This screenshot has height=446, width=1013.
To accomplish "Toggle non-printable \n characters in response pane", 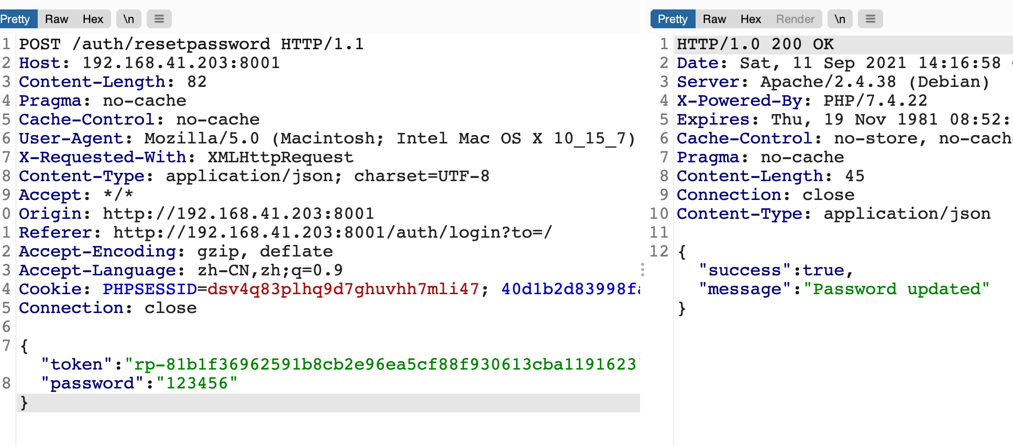I will click(840, 19).
